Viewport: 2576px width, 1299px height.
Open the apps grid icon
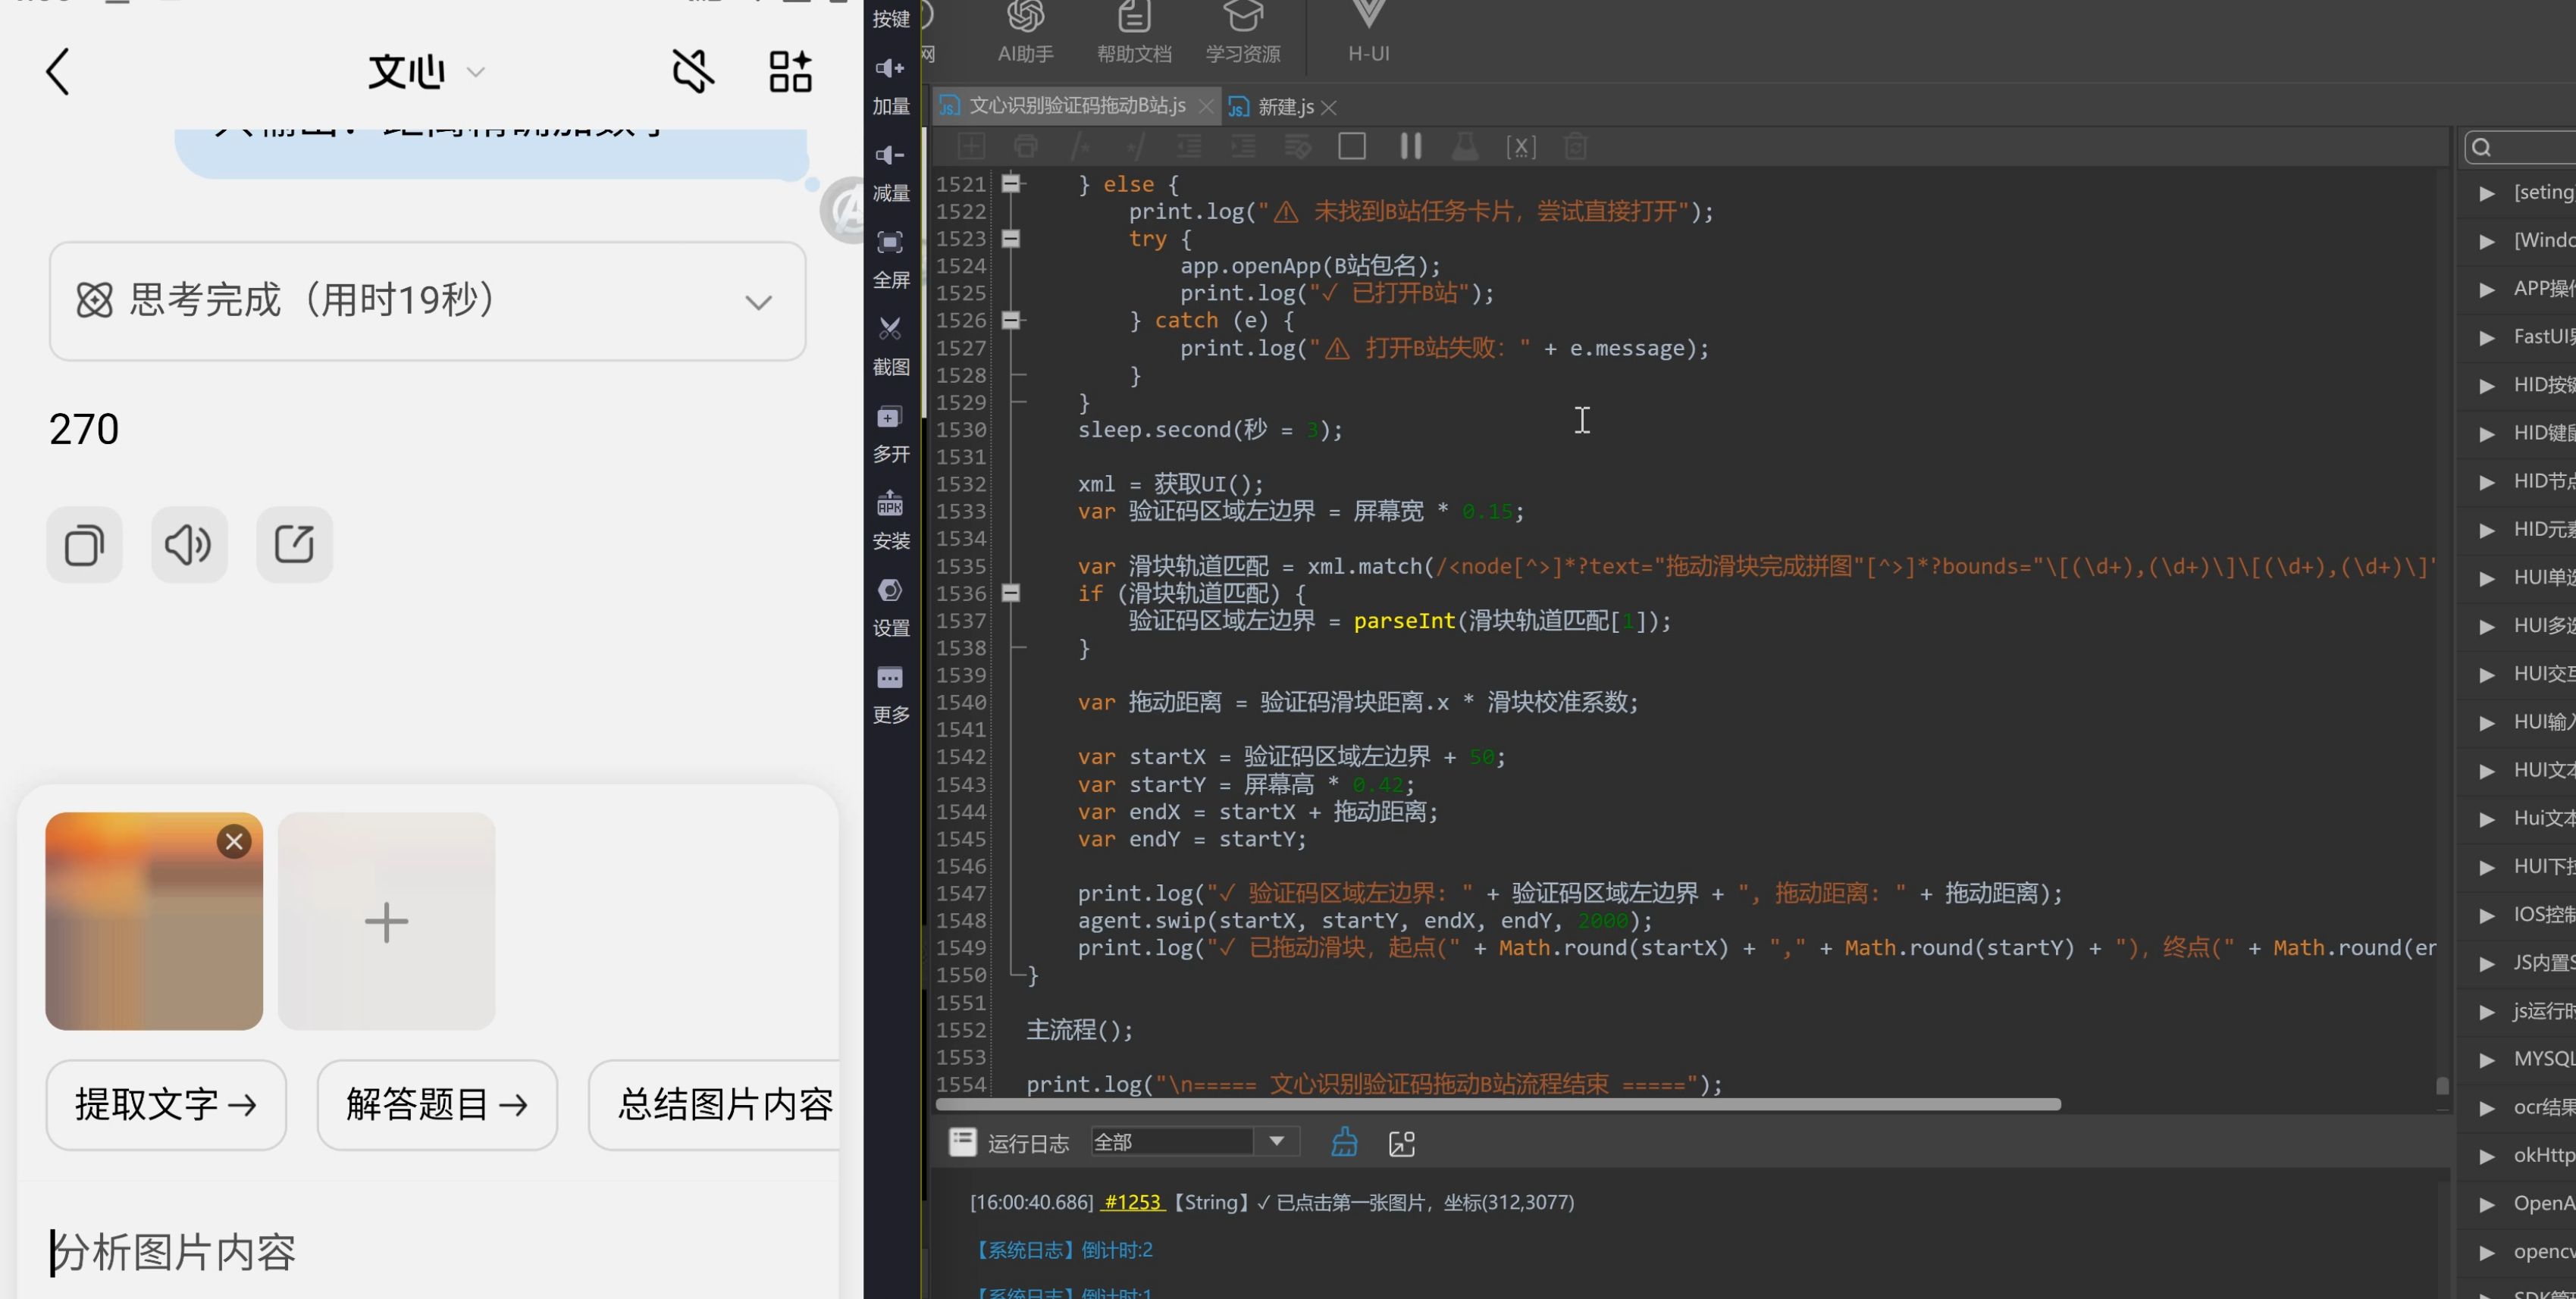pos(790,72)
